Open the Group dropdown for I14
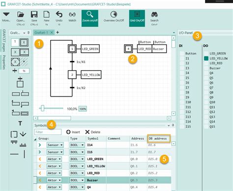233x191 pixels. [x=55, y=145]
